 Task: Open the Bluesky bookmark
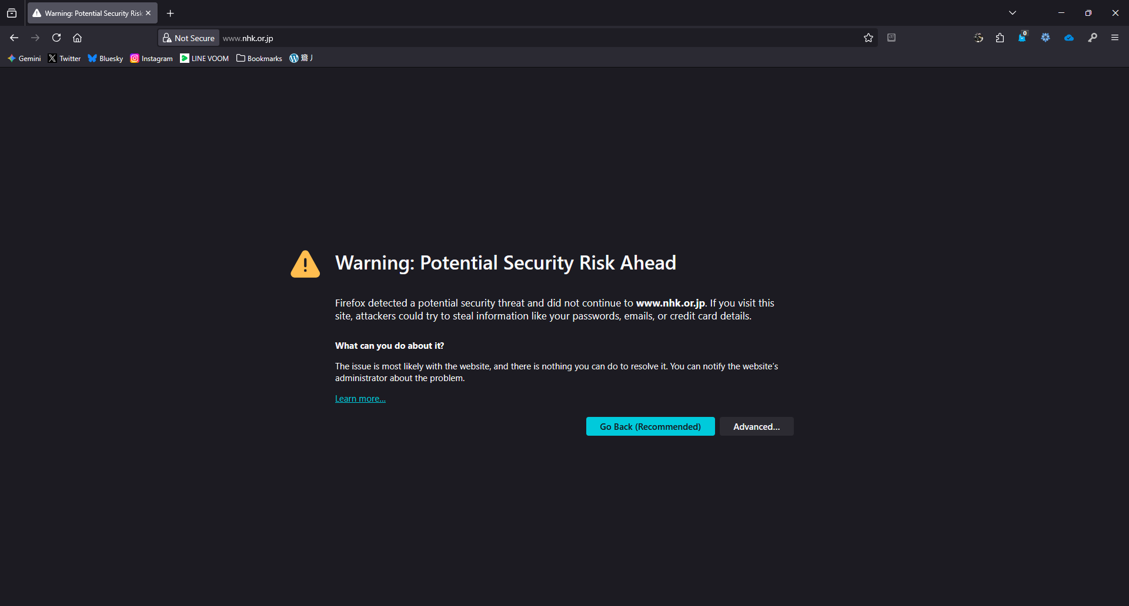click(x=105, y=58)
